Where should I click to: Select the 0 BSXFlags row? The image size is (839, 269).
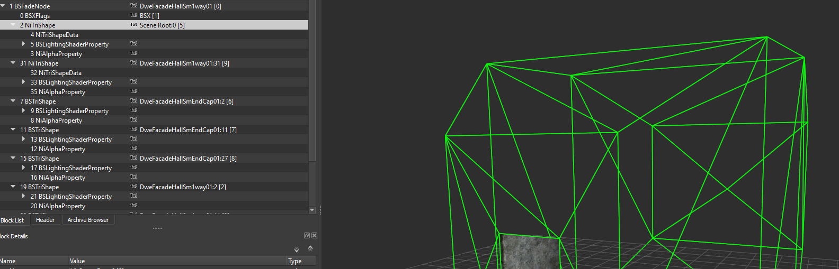[x=154, y=15]
